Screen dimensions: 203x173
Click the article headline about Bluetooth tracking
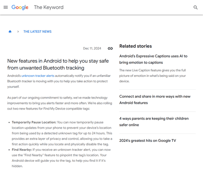pos(58,64)
